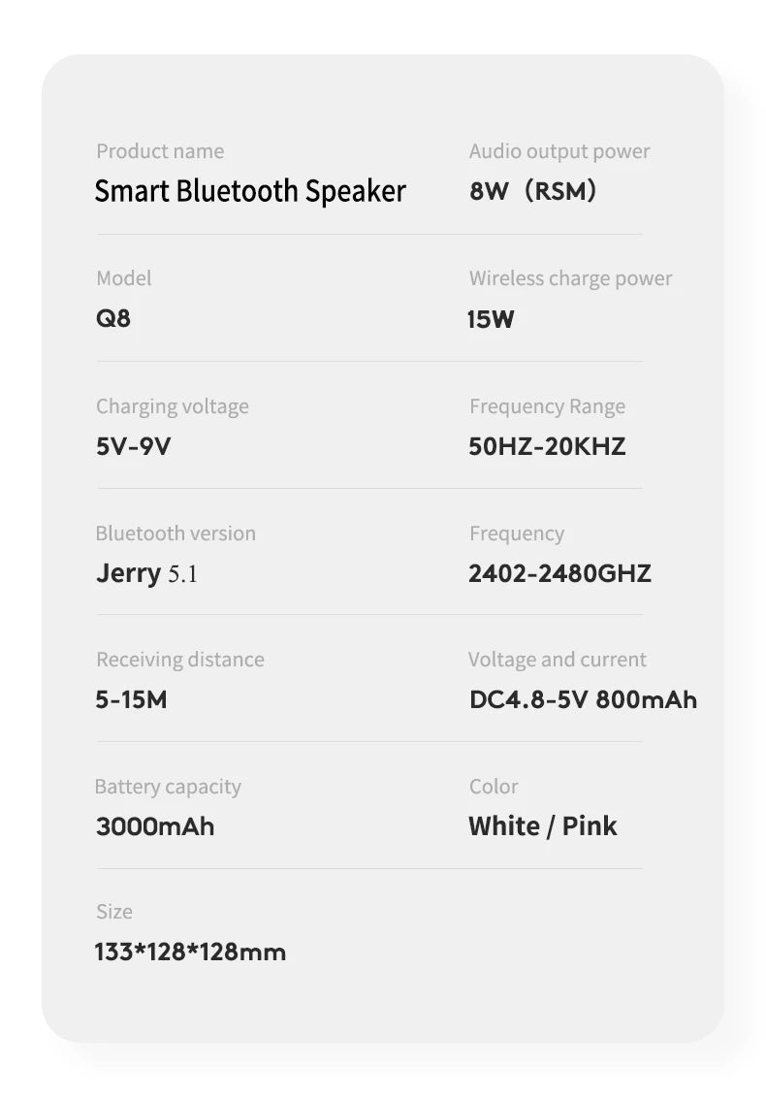Click the '133*128*128mm' size value
The width and height of the screenshot is (766, 1098).
[x=190, y=952]
